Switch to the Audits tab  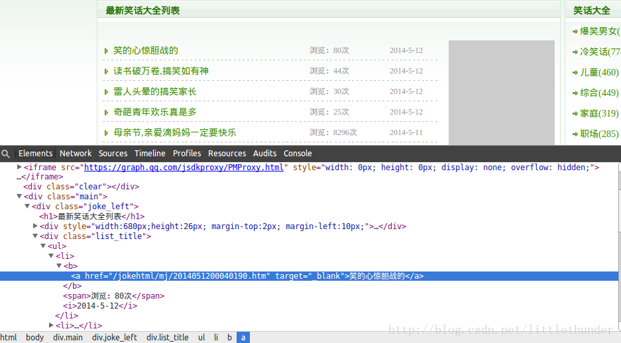(x=264, y=153)
